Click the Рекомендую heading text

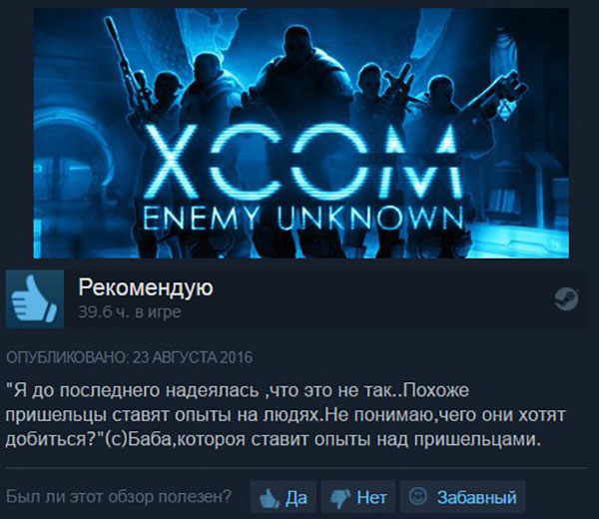pos(146,288)
